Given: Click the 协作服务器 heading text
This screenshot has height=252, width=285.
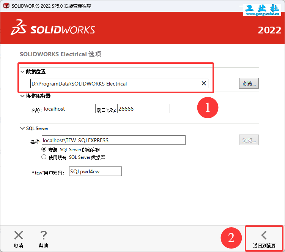Looking at the screenshot, I should [38, 96].
